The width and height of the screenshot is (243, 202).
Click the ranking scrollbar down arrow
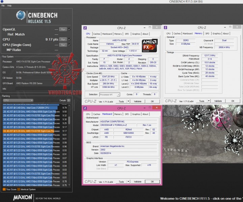pyautogui.click(x=69, y=185)
